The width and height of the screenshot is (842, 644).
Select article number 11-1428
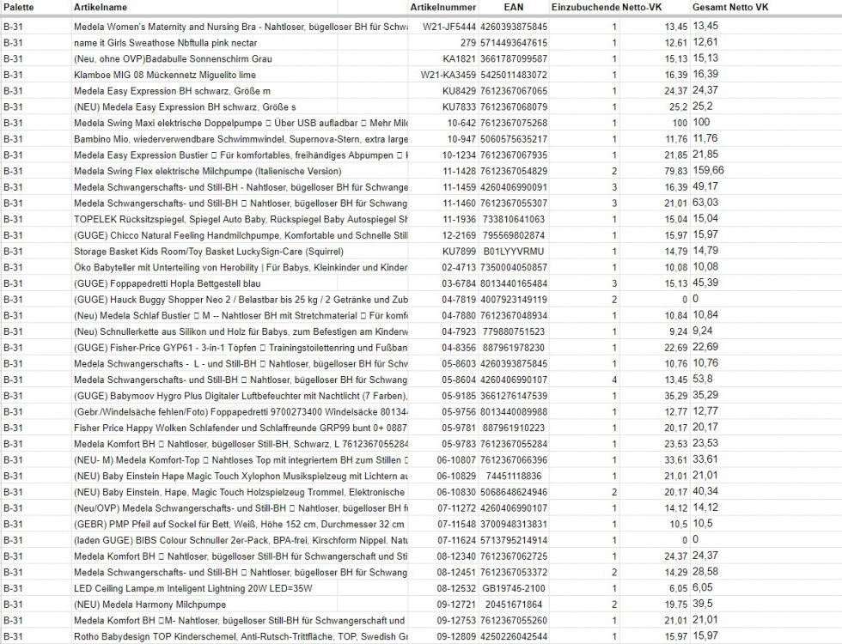459,172
